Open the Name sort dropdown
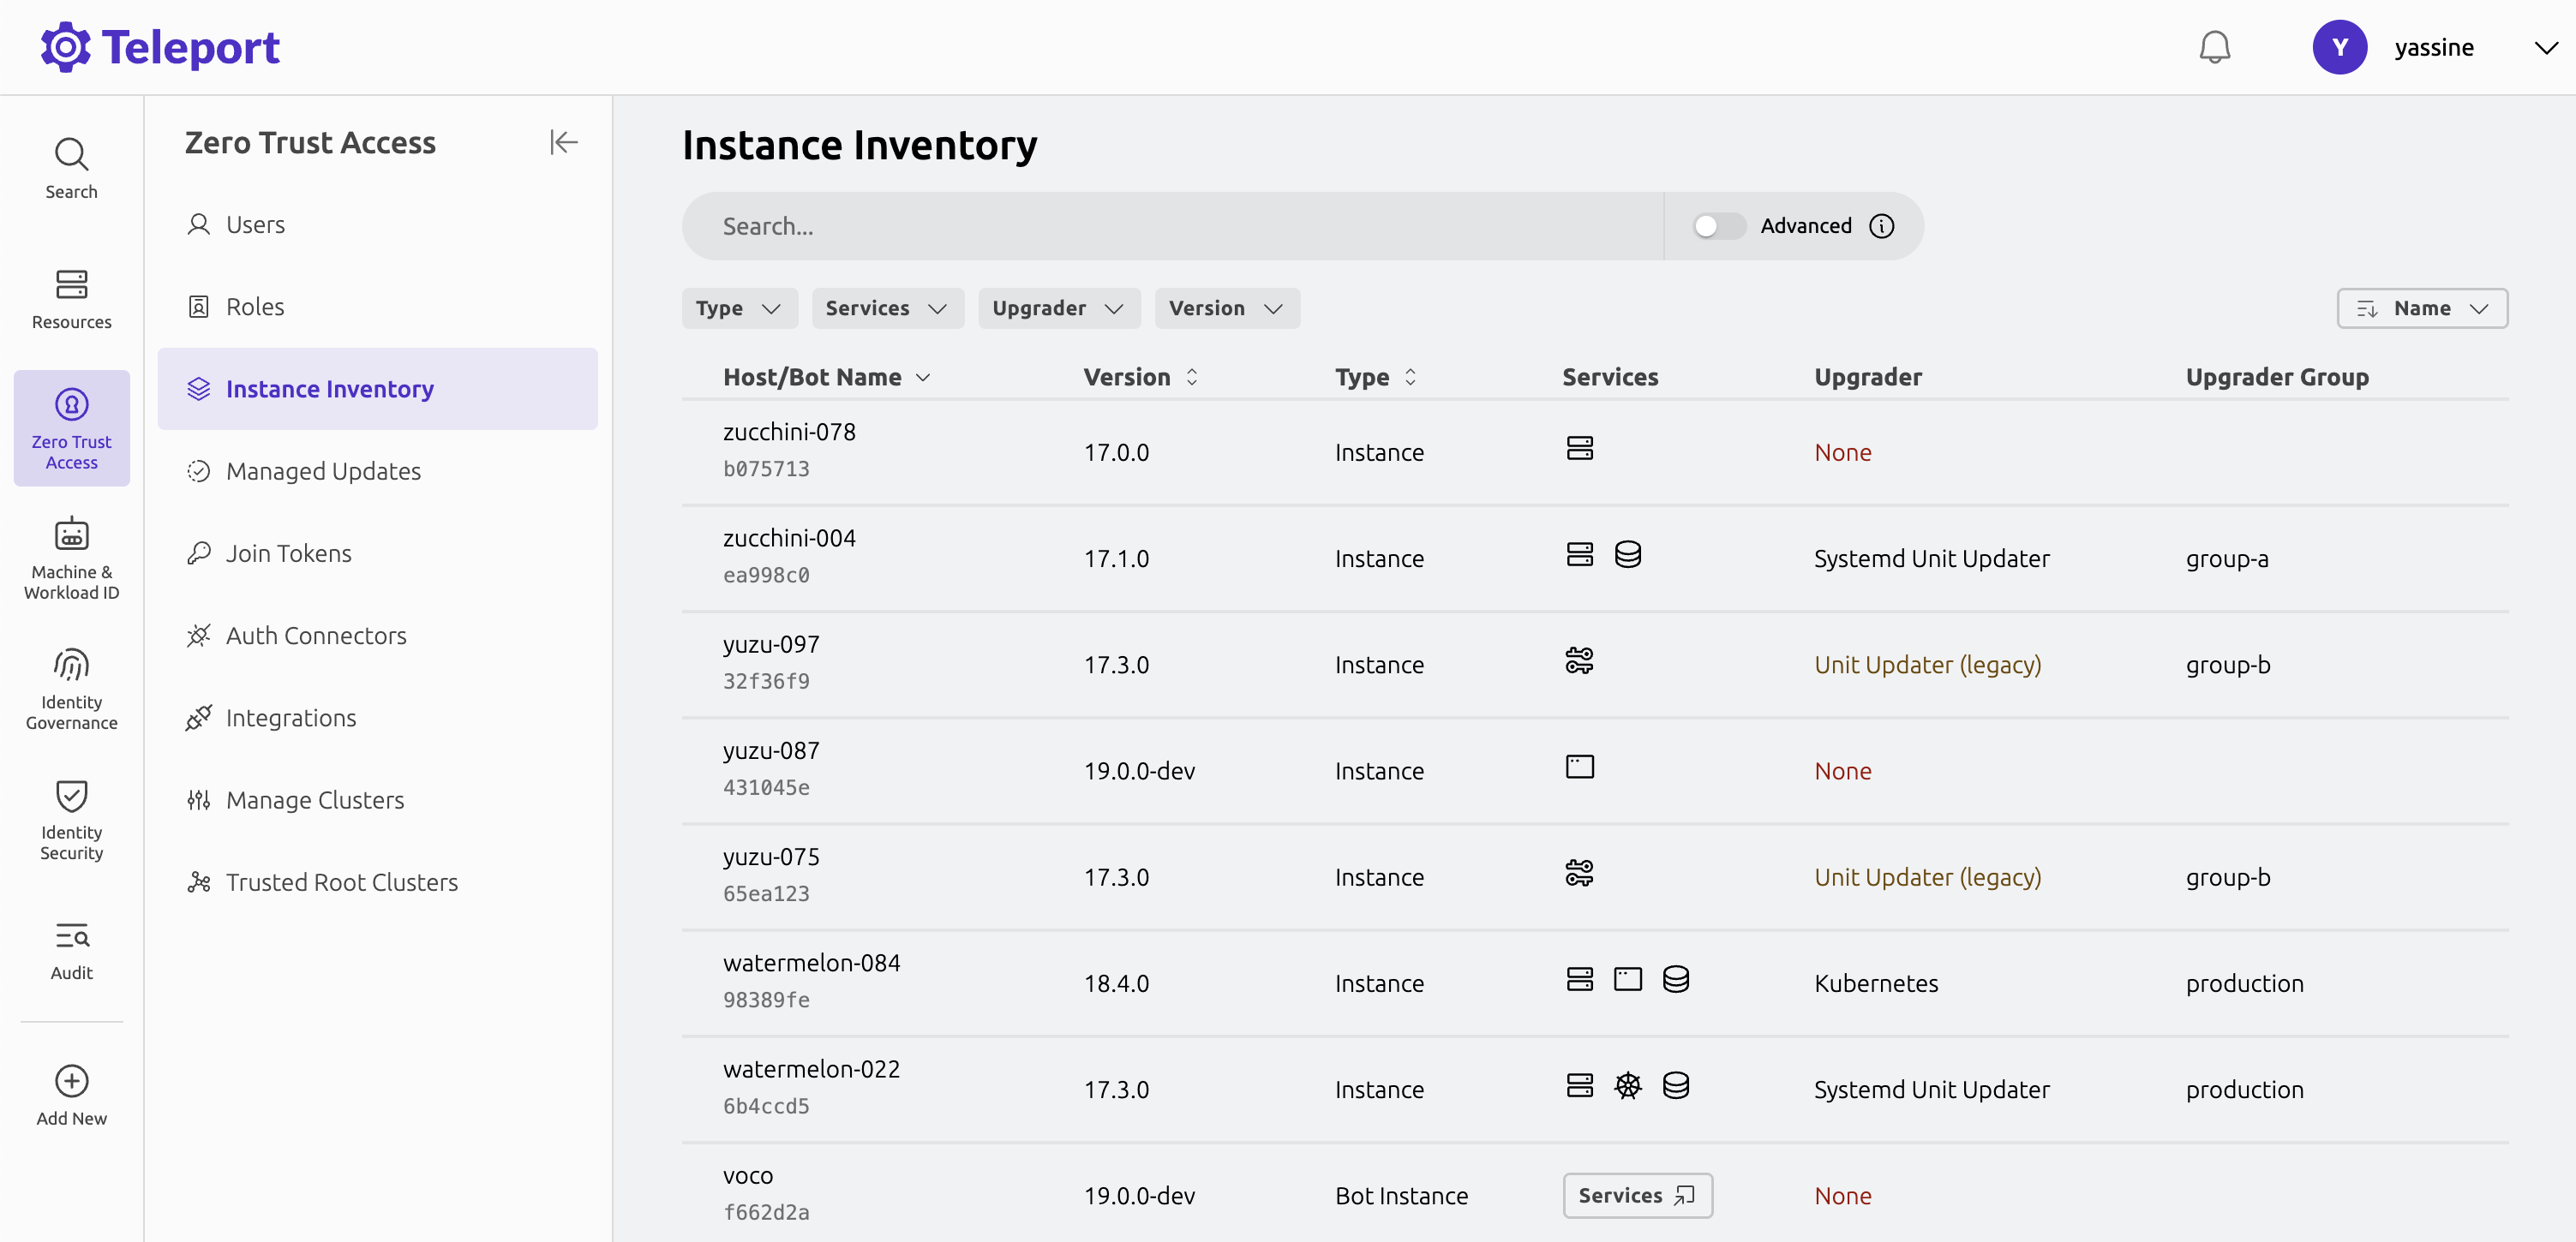 [x=2422, y=308]
